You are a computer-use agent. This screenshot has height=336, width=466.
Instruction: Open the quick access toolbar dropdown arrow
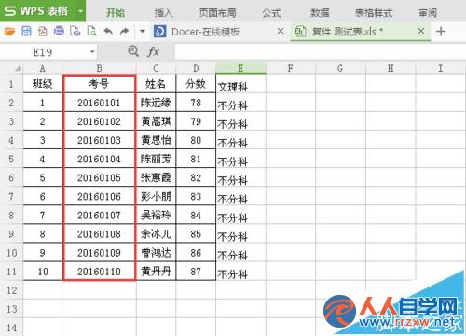pos(143,31)
